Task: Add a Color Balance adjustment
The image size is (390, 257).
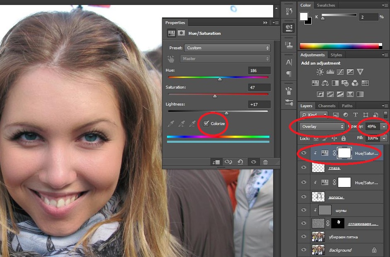Action: point(325,83)
